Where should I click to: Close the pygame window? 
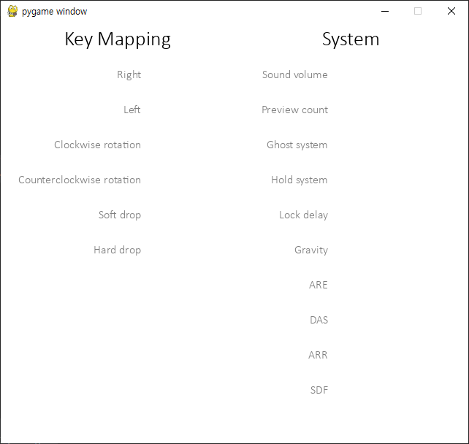(x=451, y=12)
